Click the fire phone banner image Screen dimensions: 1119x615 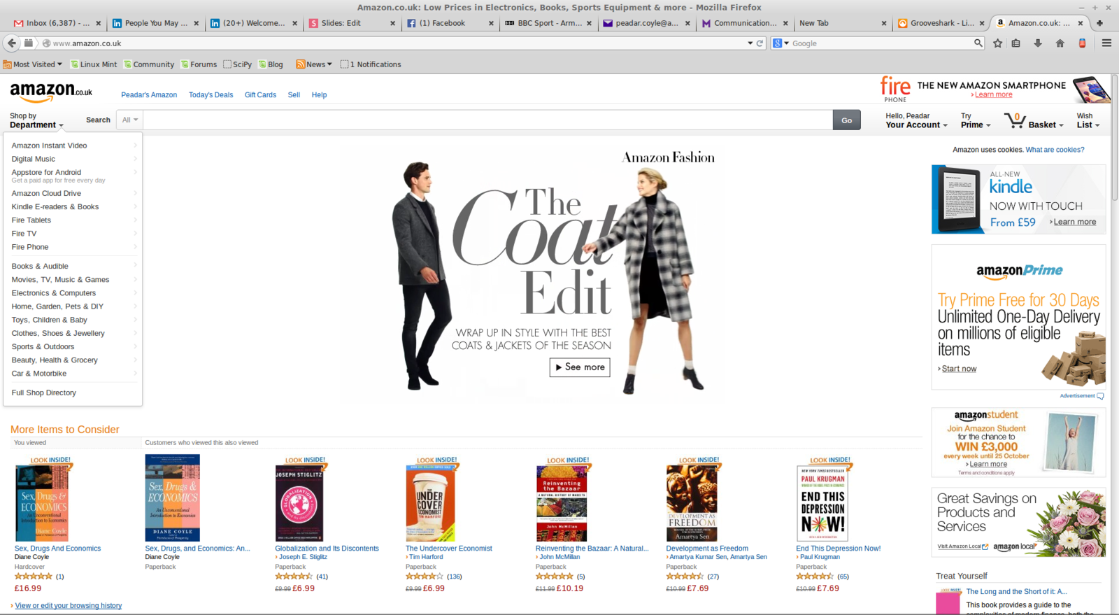click(994, 90)
